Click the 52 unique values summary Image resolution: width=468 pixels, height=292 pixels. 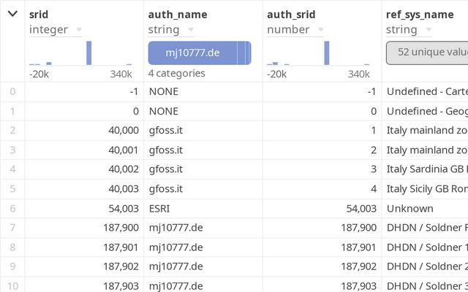[x=427, y=53]
